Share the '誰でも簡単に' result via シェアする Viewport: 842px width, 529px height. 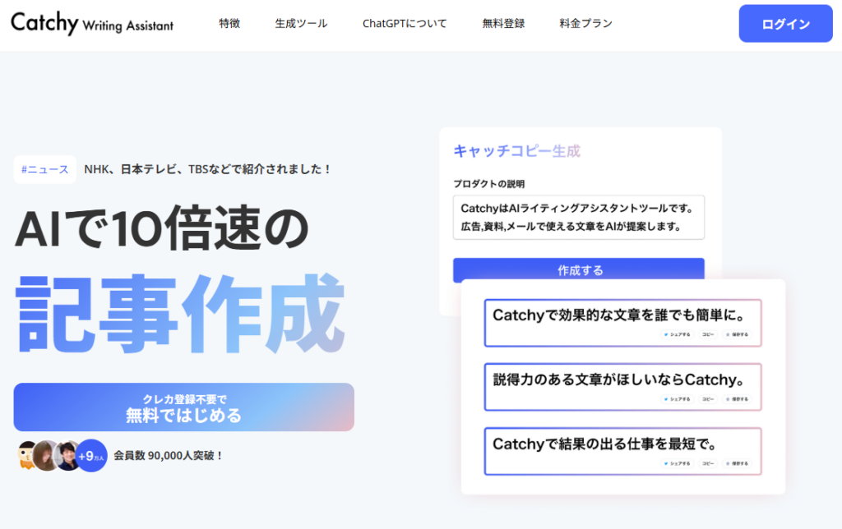click(x=678, y=334)
